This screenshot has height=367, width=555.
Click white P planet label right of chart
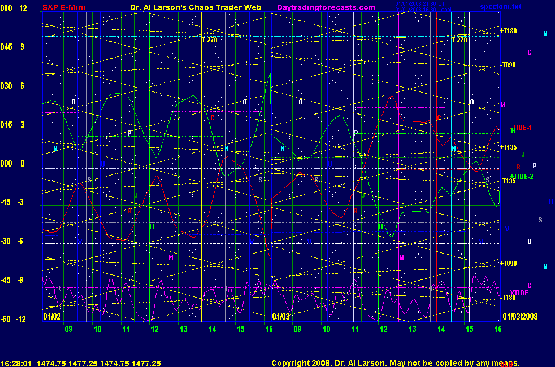click(535, 165)
